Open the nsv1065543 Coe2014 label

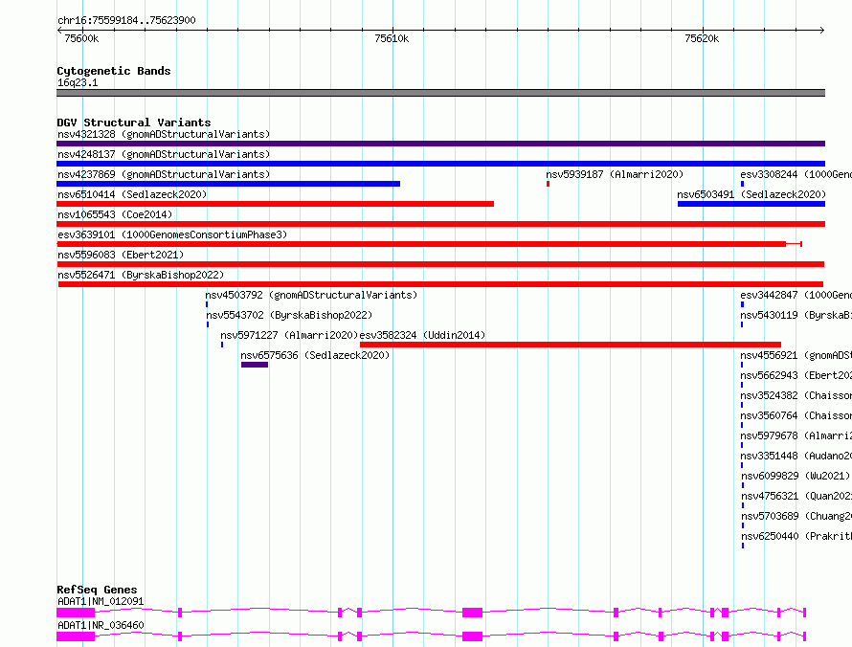pyautogui.click(x=115, y=214)
